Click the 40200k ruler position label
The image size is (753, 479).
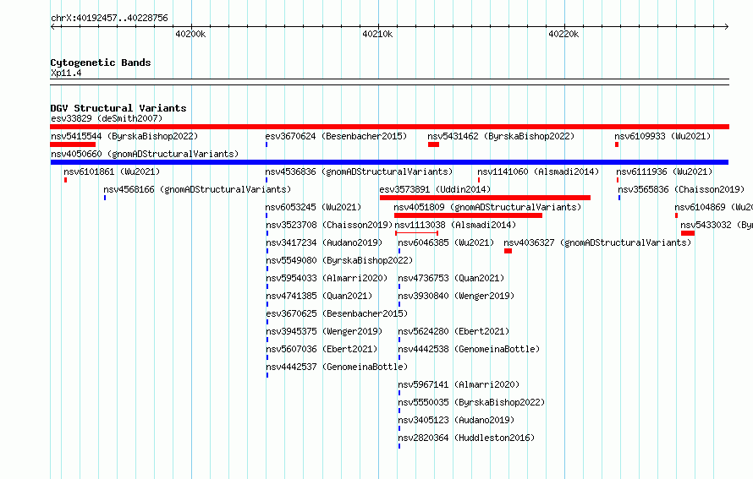tap(190, 34)
